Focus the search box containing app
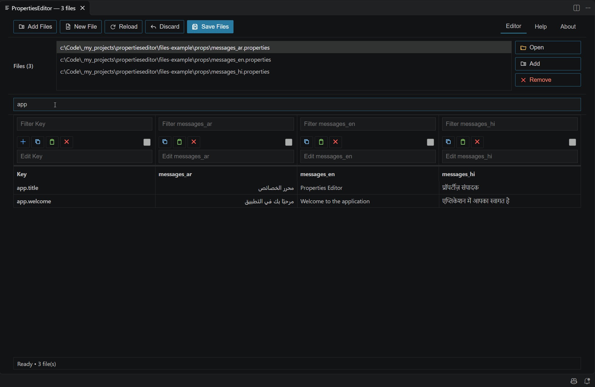Screen dimensions: 595x387 point(297,104)
